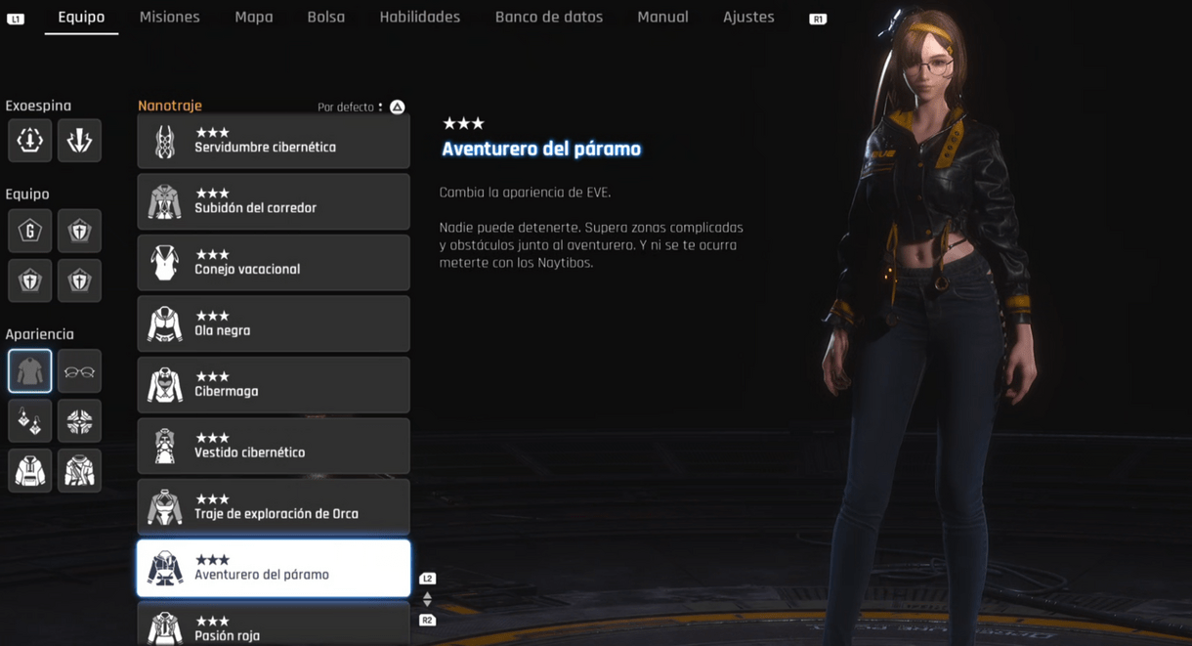Choose the Pasión roja nanosuit row
1192x646 pixels.
point(274,624)
